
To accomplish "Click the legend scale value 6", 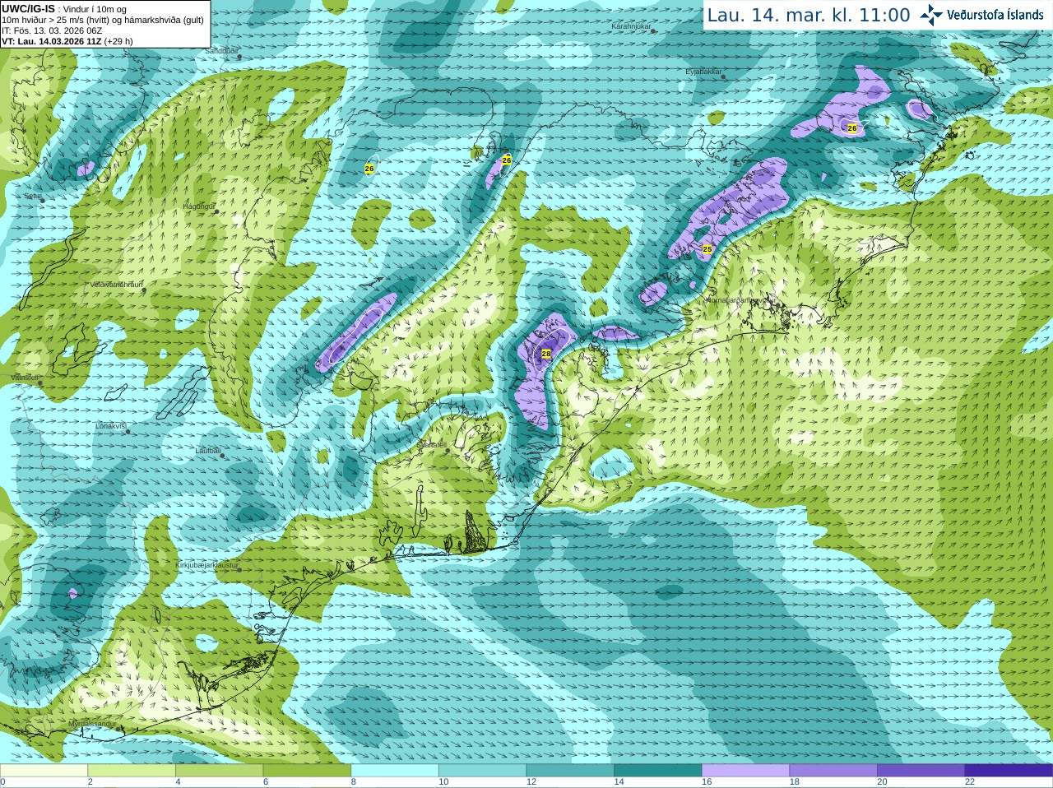I will [x=266, y=782].
